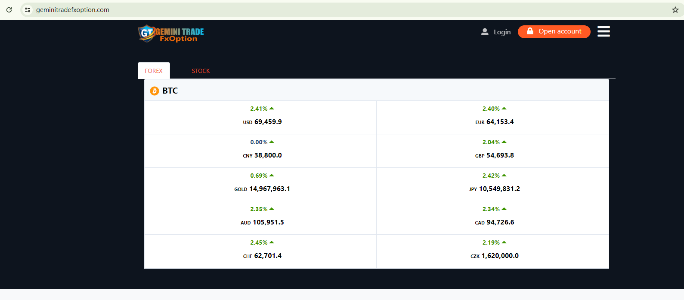Click the up arrow next to 2.45%
The width and height of the screenshot is (684, 300).
pos(272,242)
